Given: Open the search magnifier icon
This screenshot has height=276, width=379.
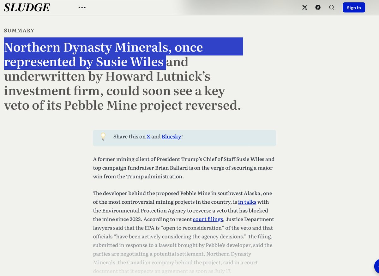Looking at the screenshot, I should 332,7.
